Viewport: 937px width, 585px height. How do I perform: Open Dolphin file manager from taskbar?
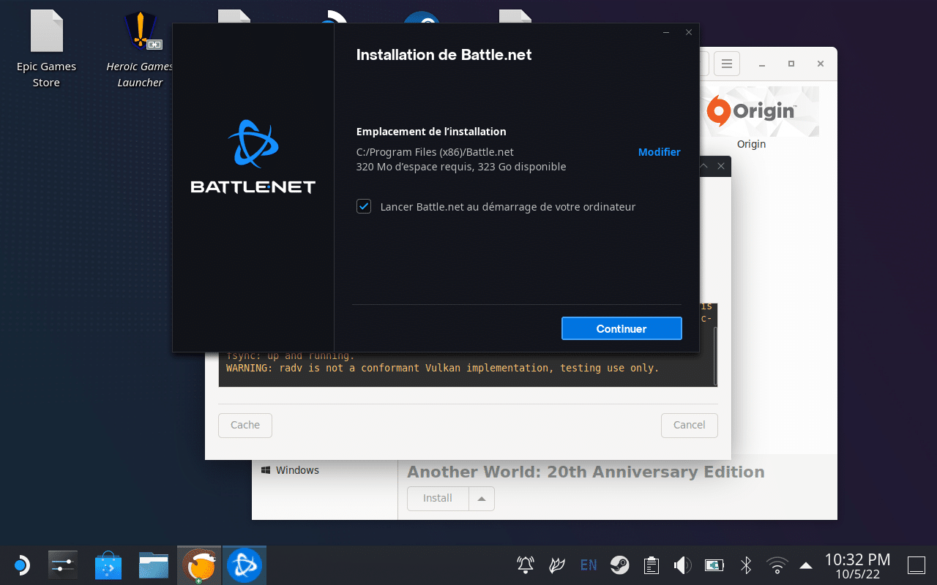(x=154, y=565)
